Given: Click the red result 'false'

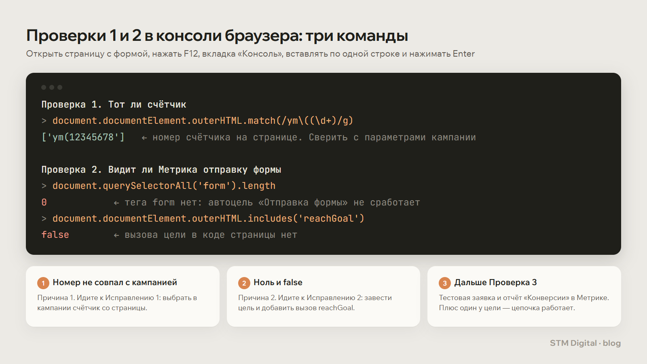Looking at the screenshot, I should pos(55,235).
